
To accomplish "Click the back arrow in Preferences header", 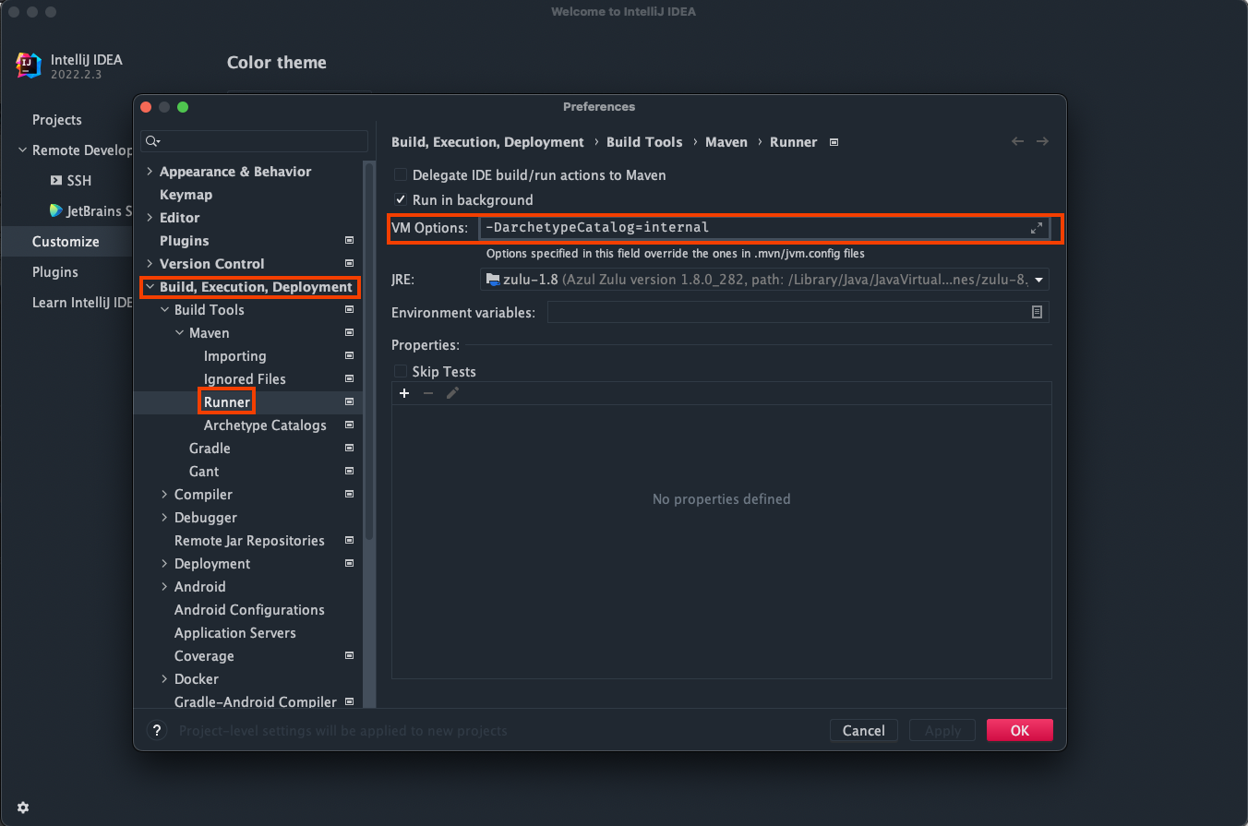I will pyautogui.click(x=1018, y=141).
